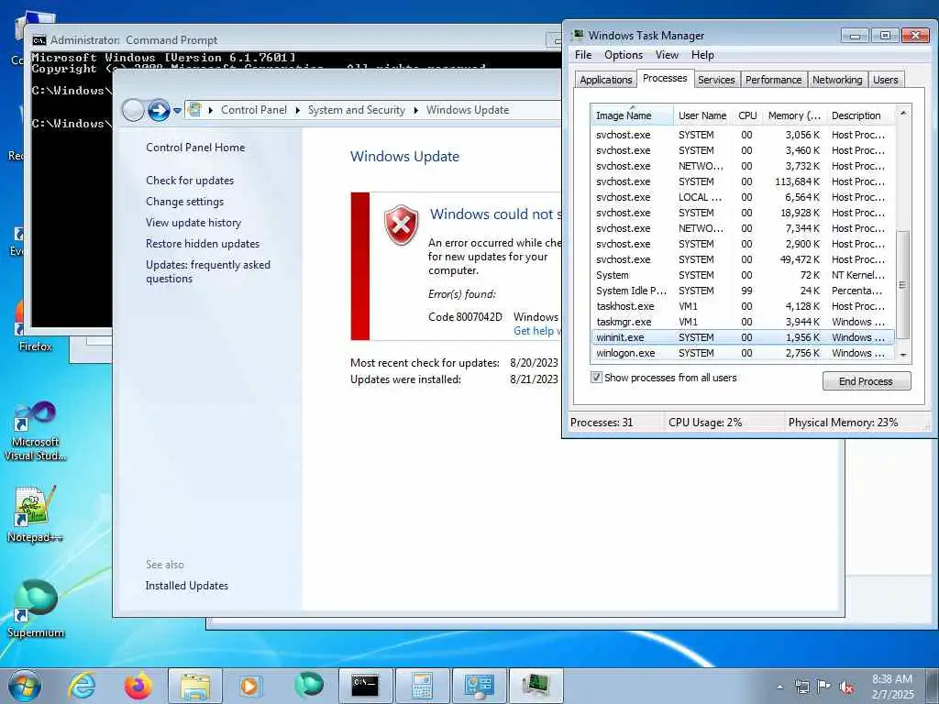The height and width of the screenshot is (704, 939).
Task: Switch to the Users tab
Action: point(885,80)
